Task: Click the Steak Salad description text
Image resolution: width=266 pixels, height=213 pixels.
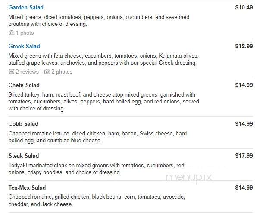Action: coord(97,169)
